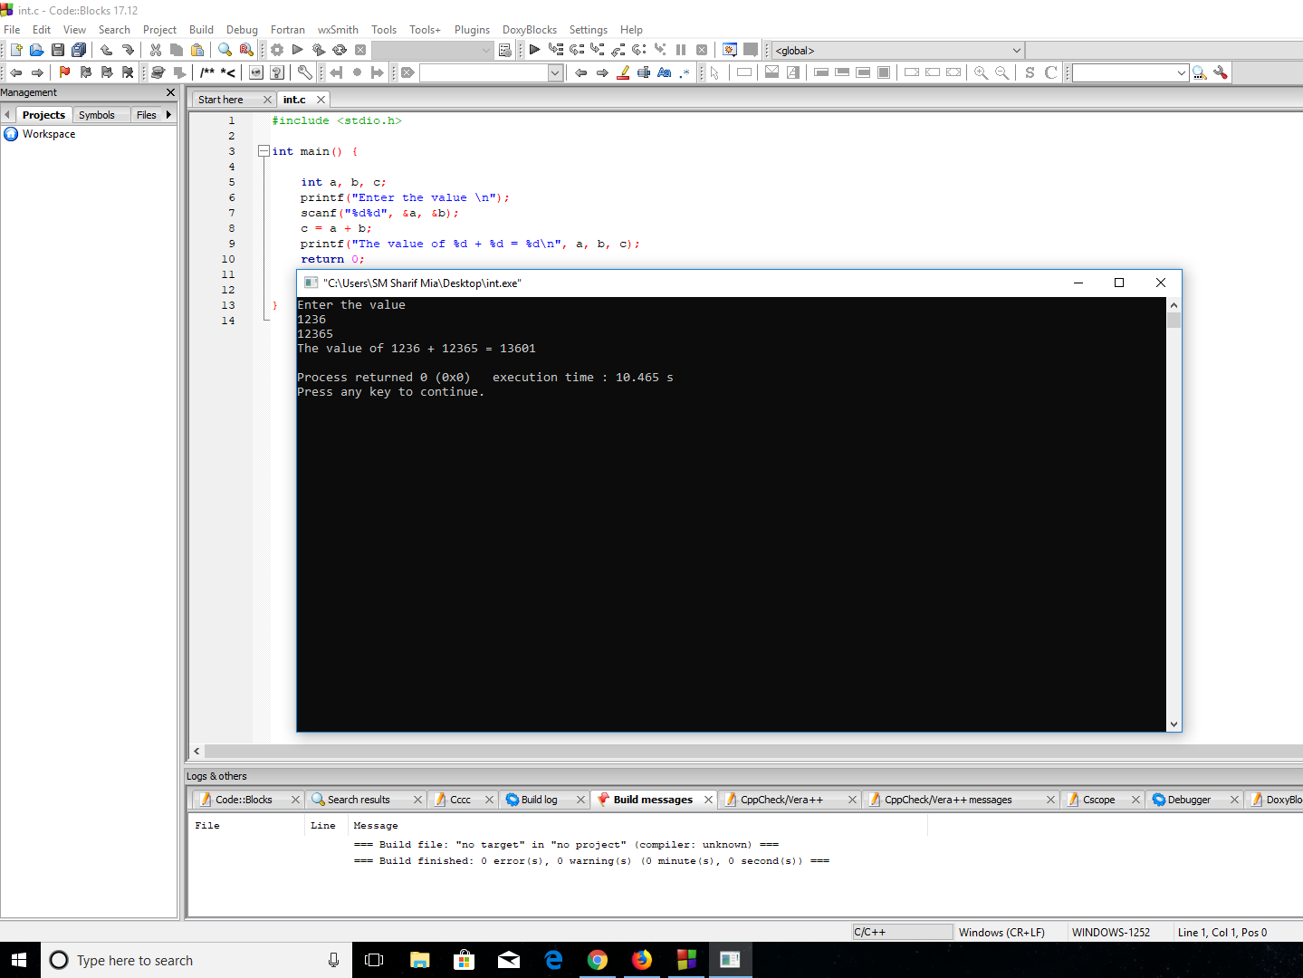Save all files with the multiple-disks icon
The image size is (1303, 978).
click(79, 50)
